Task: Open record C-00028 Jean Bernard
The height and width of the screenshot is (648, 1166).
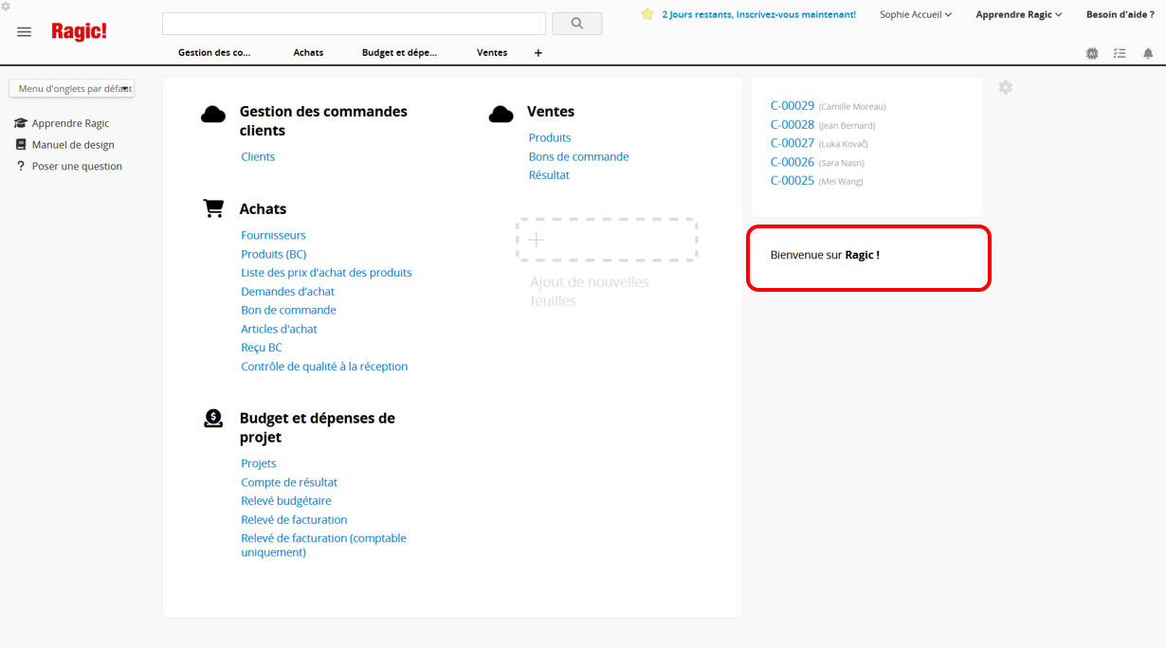Action: pyautogui.click(x=793, y=125)
